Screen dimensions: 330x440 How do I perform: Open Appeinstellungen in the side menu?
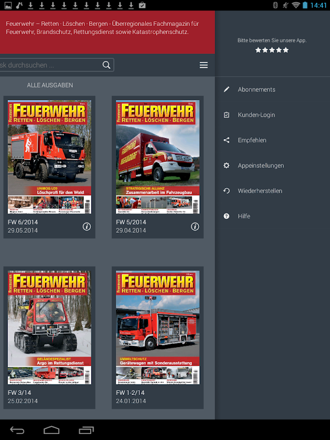pyautogui.click(x=272, y=166)
